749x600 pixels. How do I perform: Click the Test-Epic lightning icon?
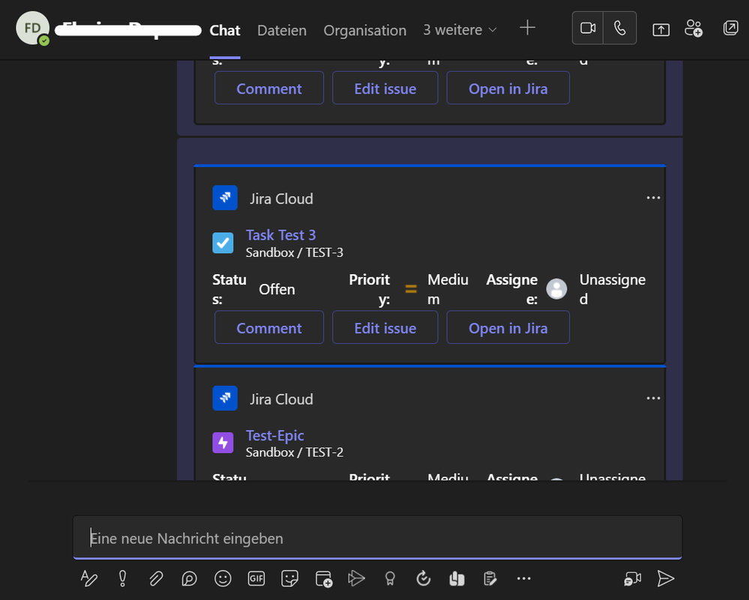pyautogui.click(x=223, y=443)
